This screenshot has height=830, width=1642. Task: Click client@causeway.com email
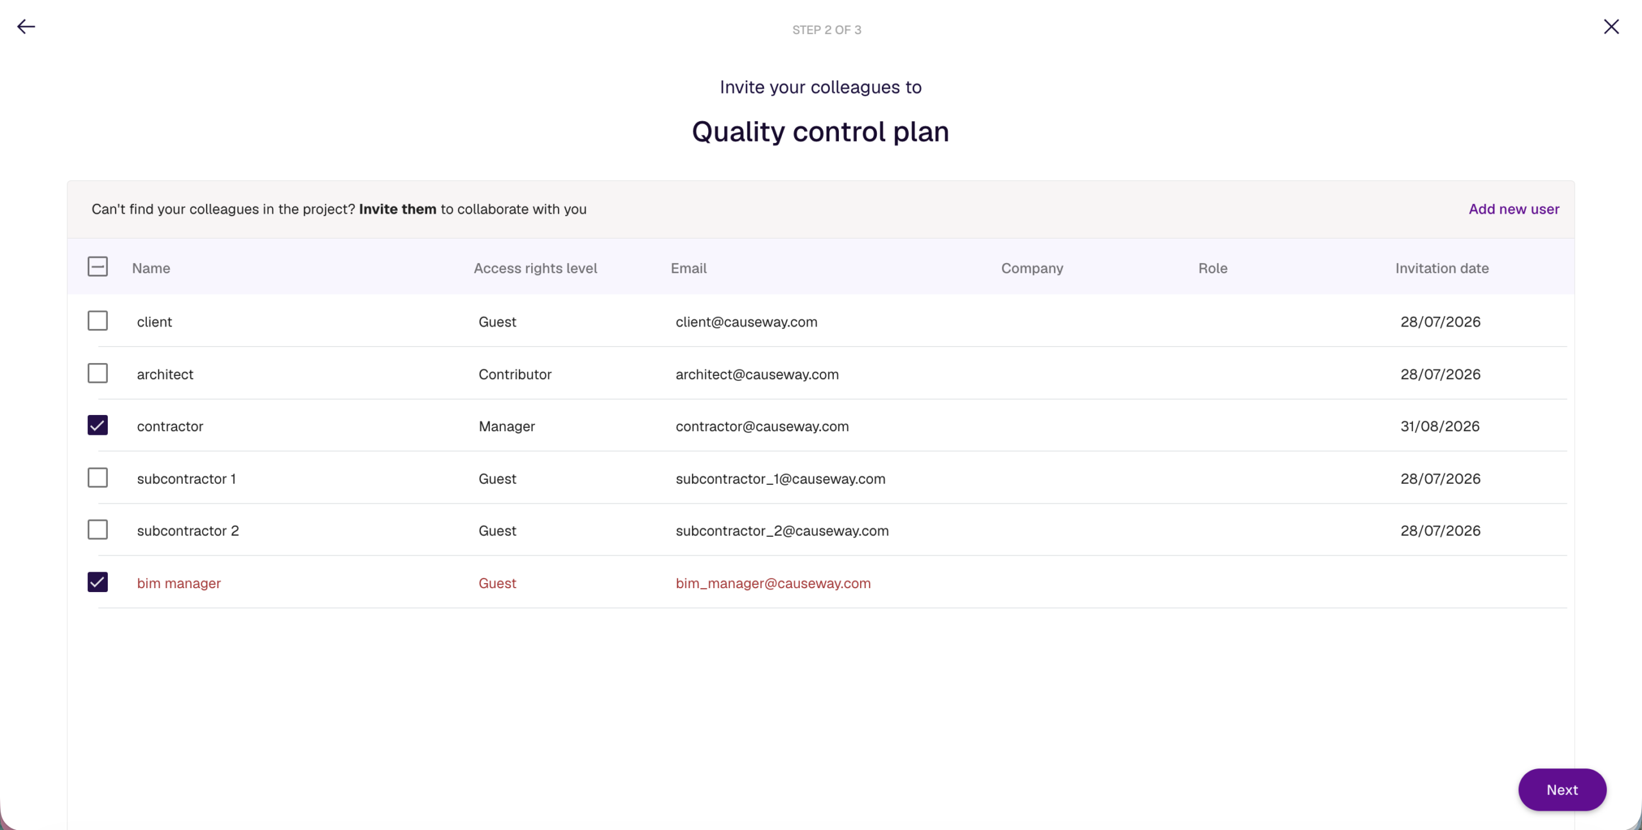click(746, 322)
